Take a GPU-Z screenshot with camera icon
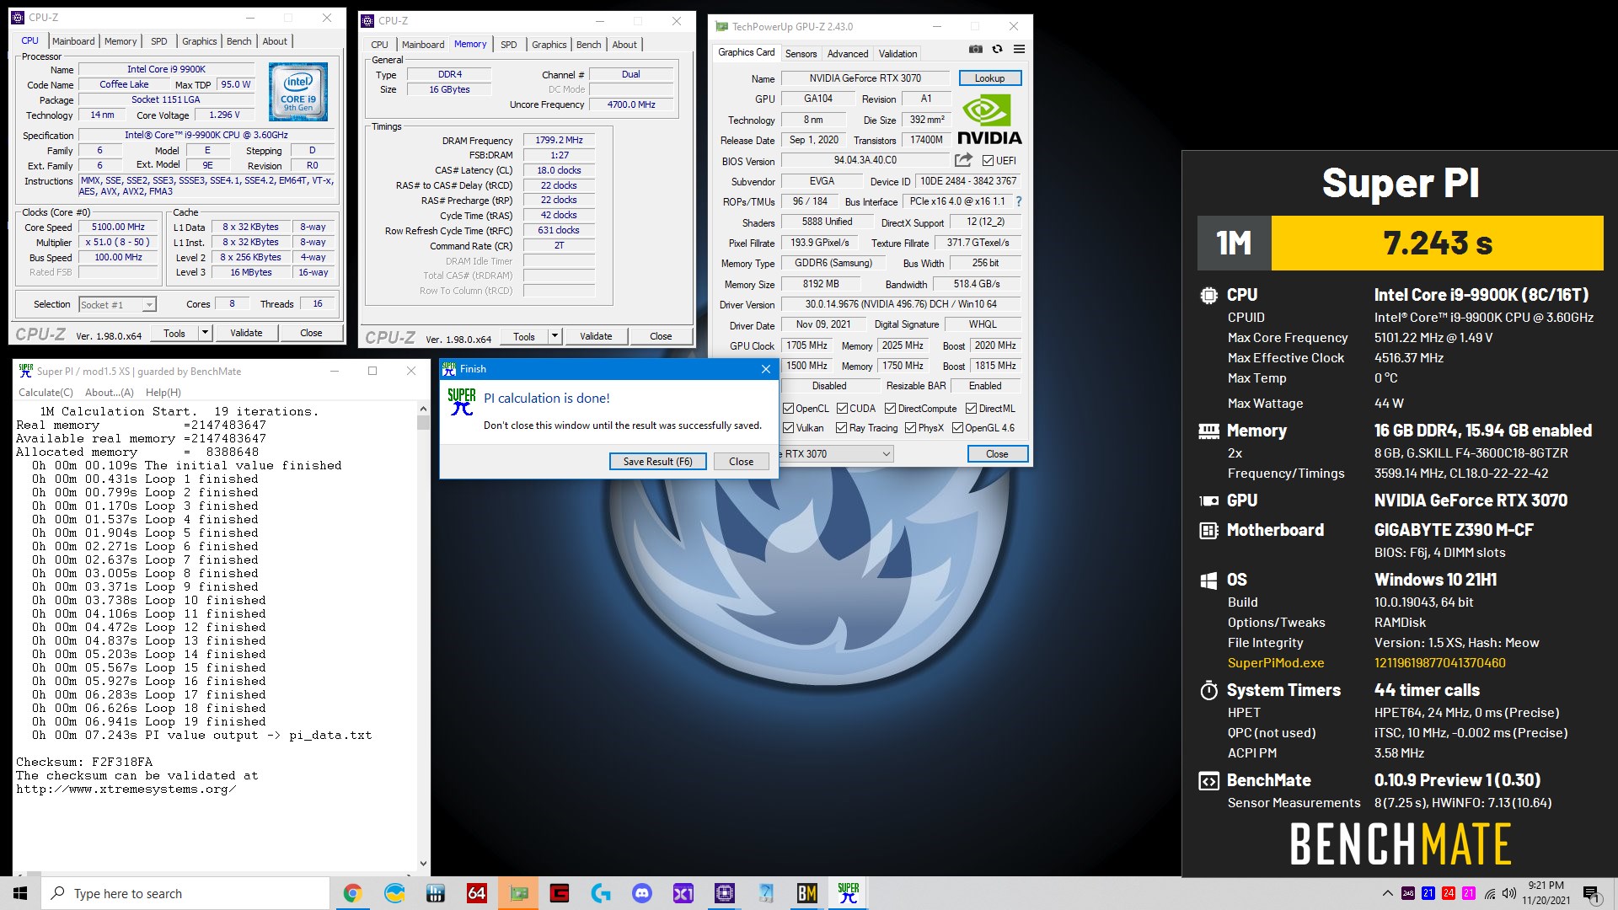The width and height of the screenshot is (1618, 910). 975,50
